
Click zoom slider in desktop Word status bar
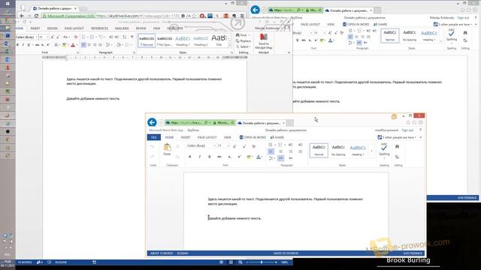(x=262, y=262)
